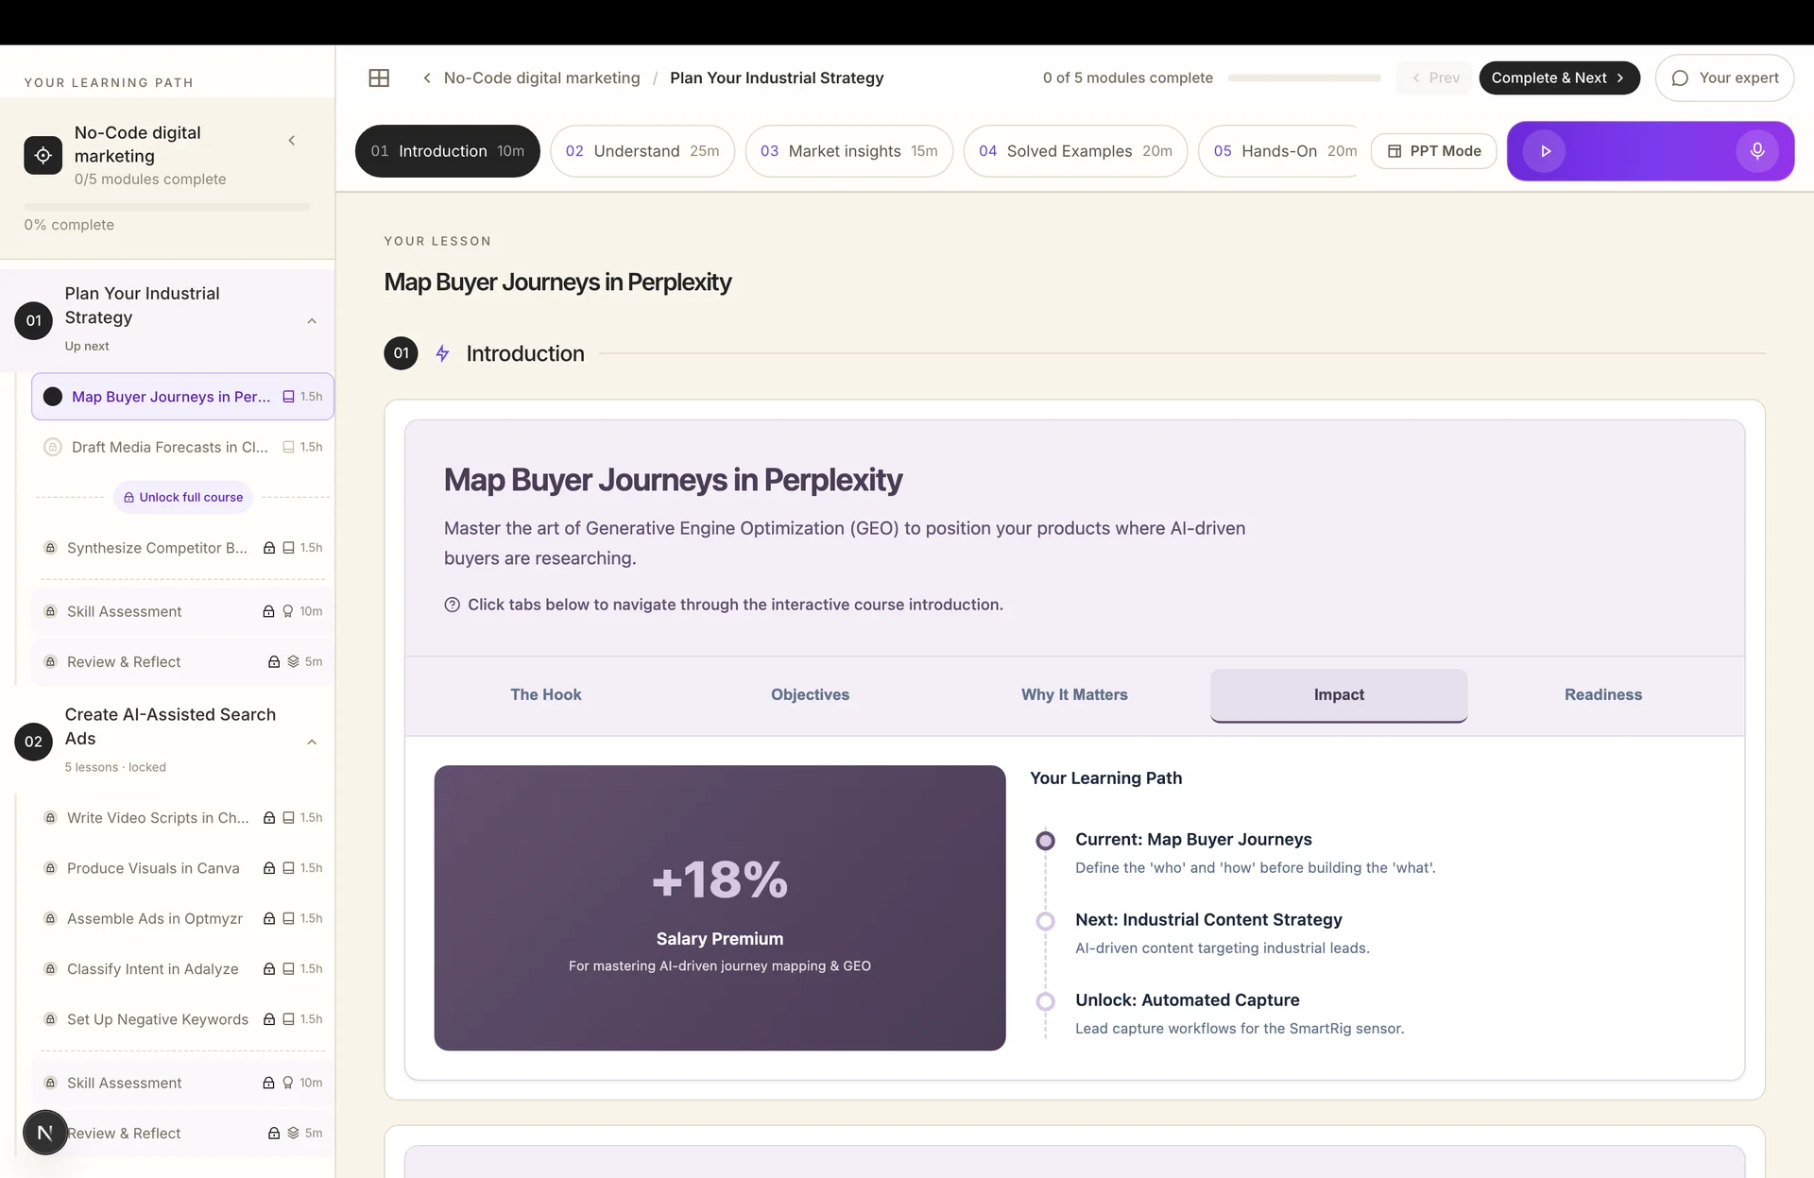Click Complete & Next button
Screen dimensions: 1814x1178
[1559, 78]
